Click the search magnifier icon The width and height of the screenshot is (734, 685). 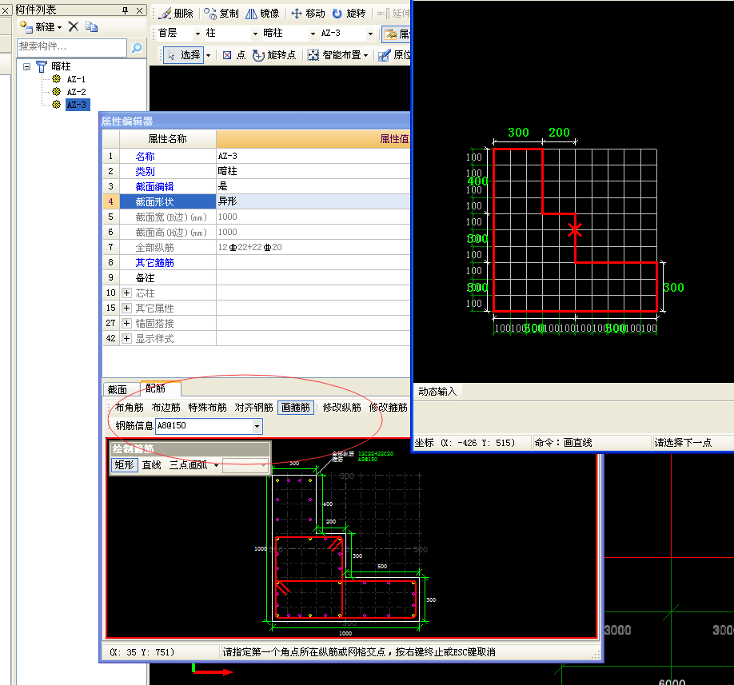click(x=137, y=47)
